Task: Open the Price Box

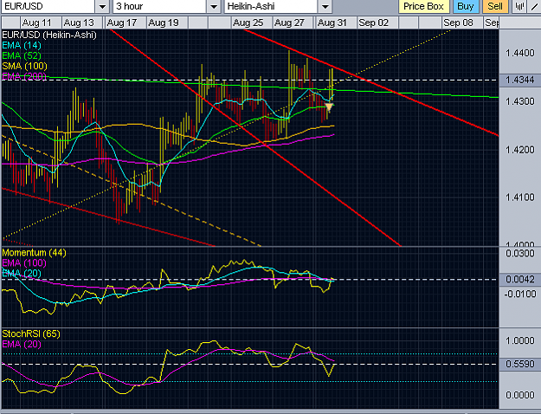Action: coord(423,7)
